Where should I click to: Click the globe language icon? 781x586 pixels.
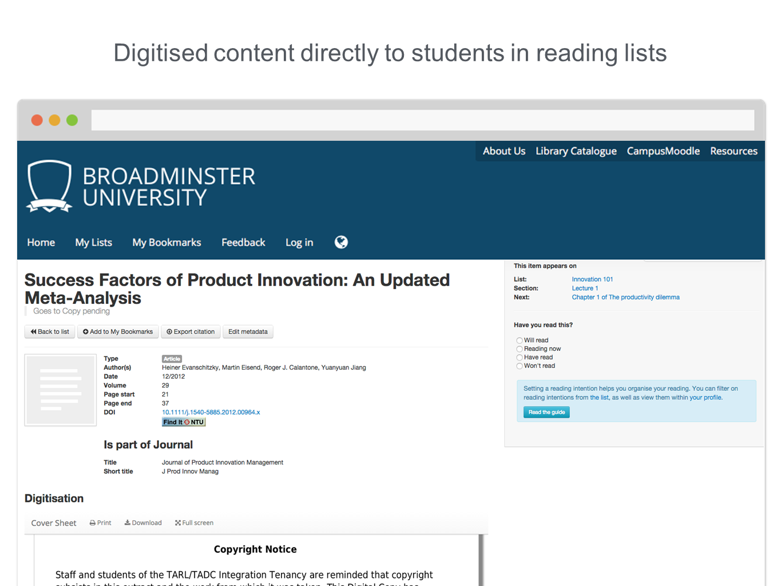click(x=341, y=242)
